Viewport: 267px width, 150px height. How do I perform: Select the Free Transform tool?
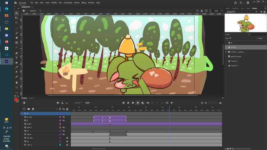pyautogui.click(x=17, y=18)
